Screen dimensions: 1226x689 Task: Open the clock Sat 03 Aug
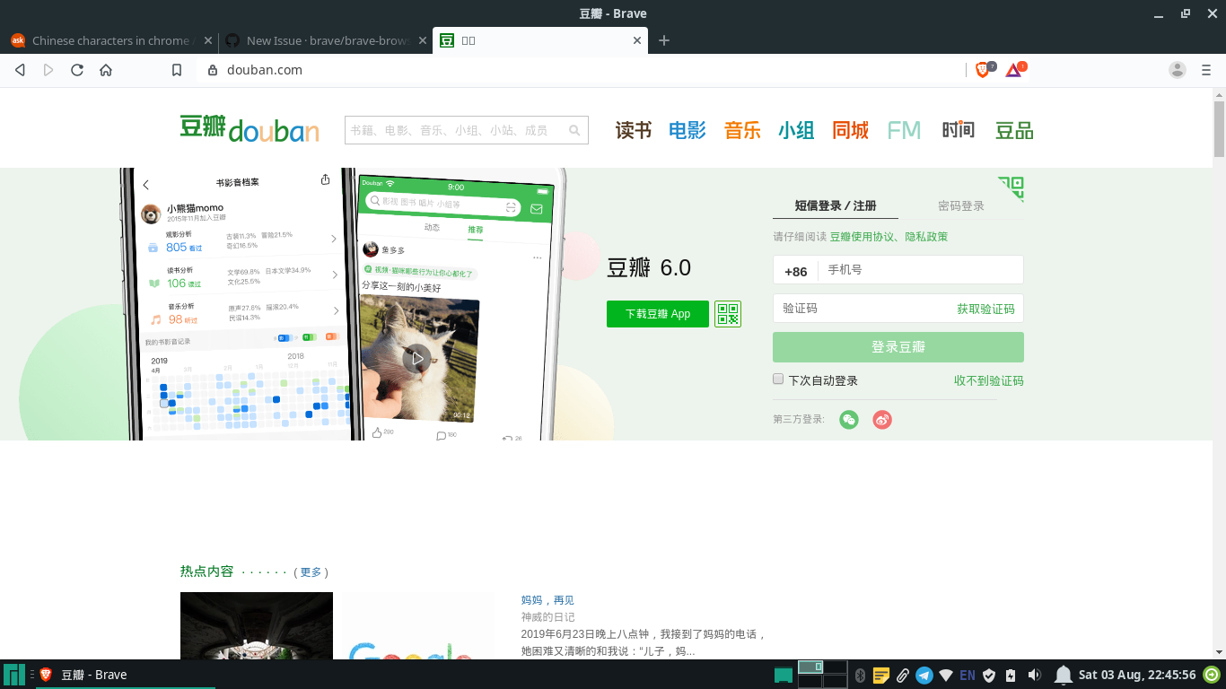1137,675
